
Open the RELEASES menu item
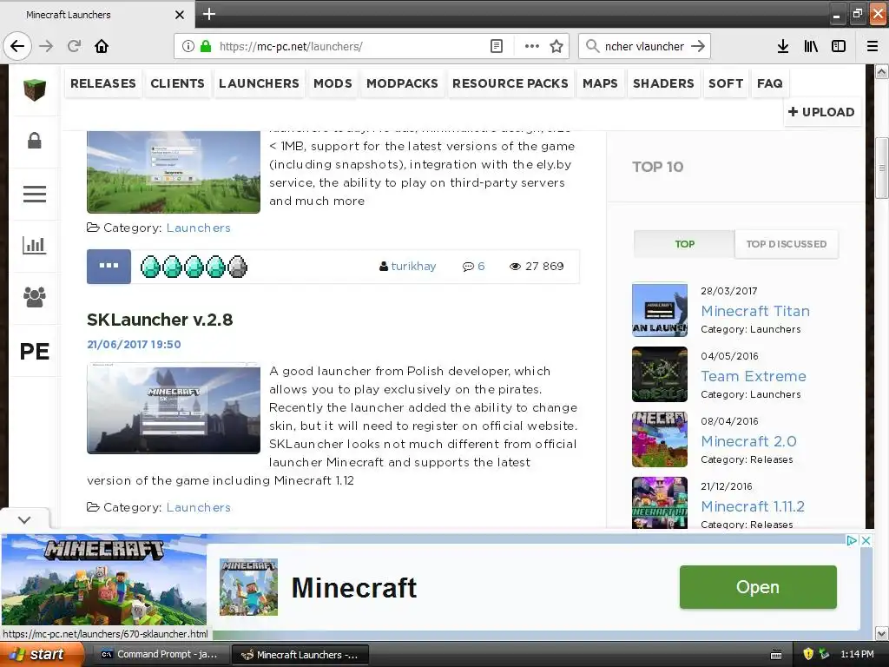click(103, 83)
